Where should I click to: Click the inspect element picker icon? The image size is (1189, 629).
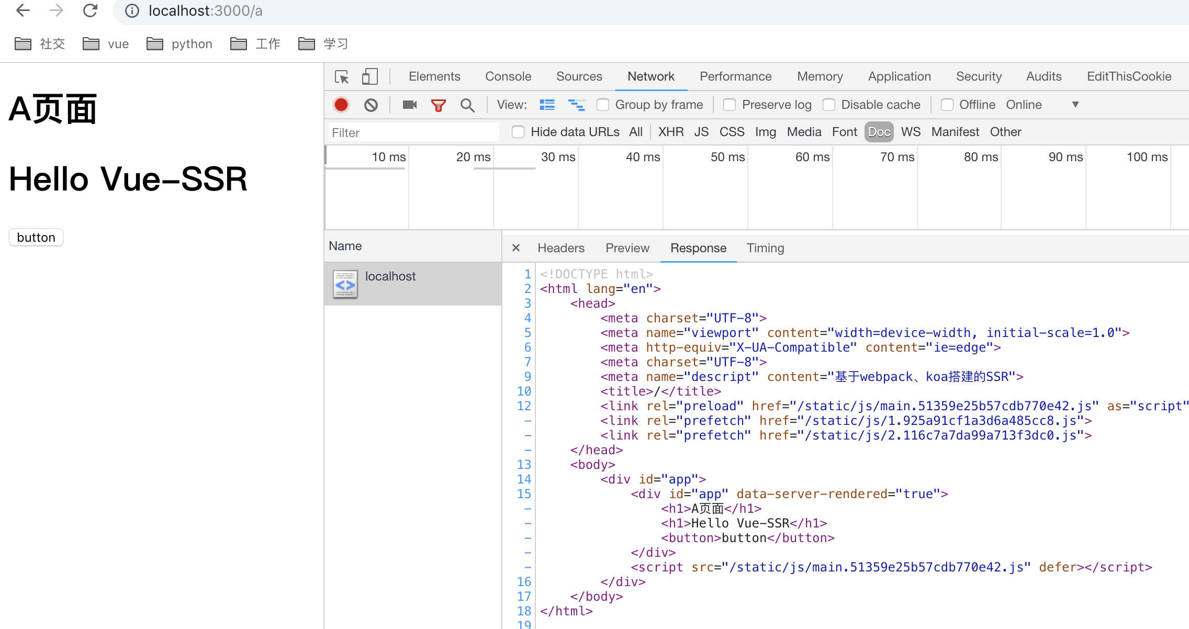[342, 77]
